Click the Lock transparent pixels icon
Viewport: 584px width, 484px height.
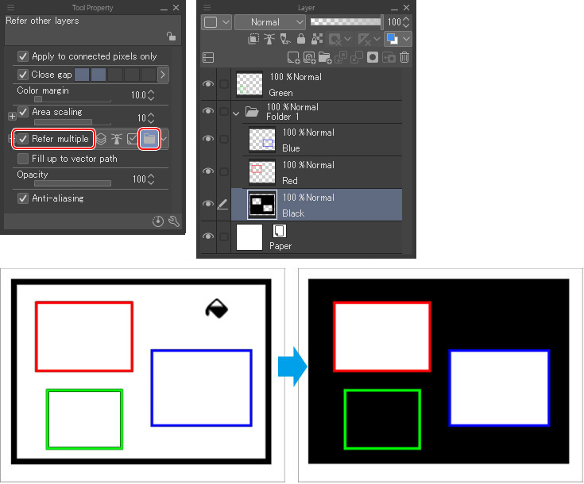(317, 39)
